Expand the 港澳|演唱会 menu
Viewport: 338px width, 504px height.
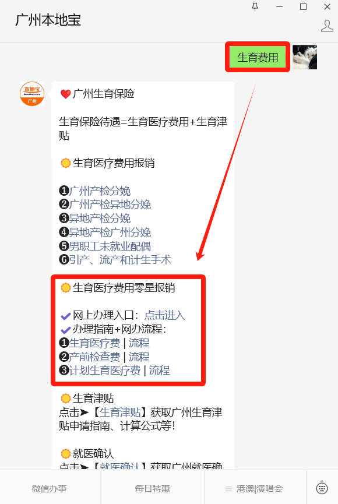254,489
